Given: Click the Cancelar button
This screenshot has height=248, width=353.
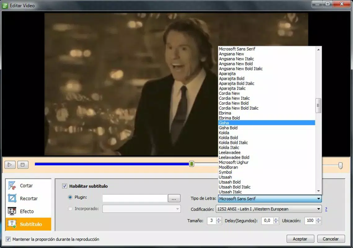Looking at the screenshot, I should 331,239.
